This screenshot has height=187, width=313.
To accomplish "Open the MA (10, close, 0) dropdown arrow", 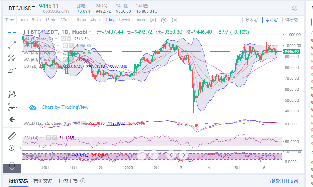I will (58, 45).
